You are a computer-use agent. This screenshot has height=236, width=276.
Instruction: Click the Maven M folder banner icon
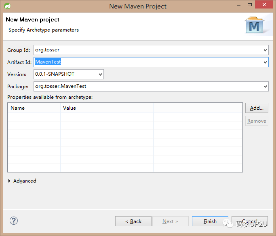click(x=255, y=25)
